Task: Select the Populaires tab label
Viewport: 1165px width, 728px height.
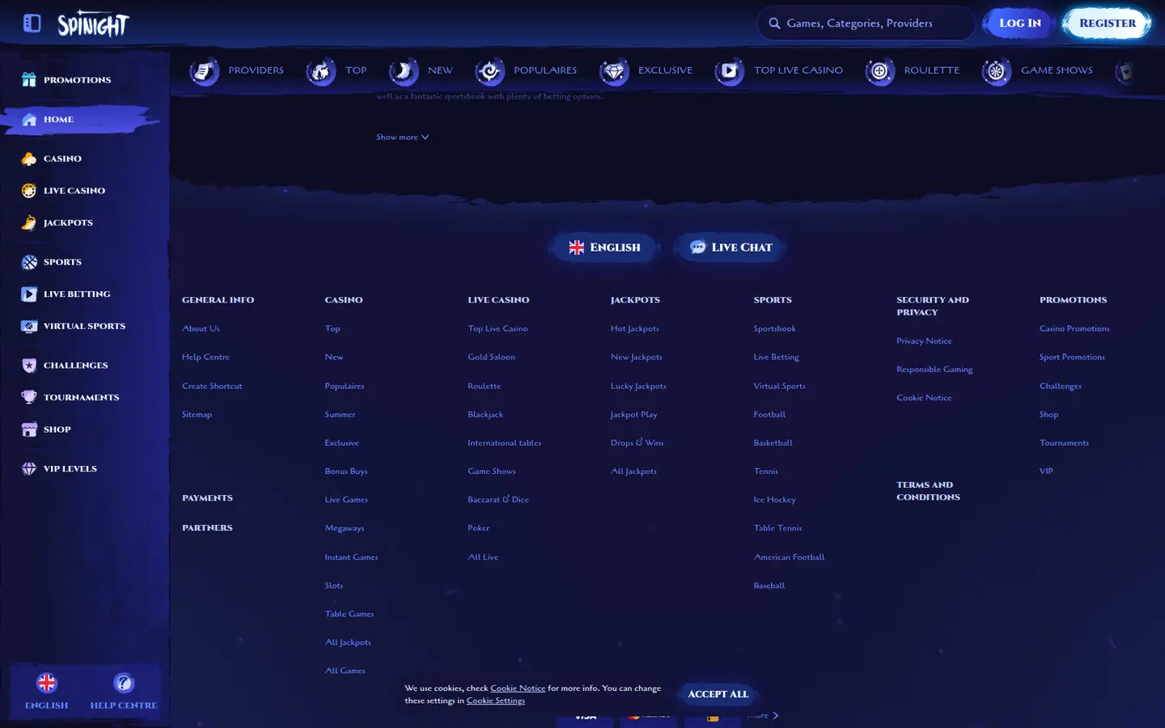Action: [545, 70]
